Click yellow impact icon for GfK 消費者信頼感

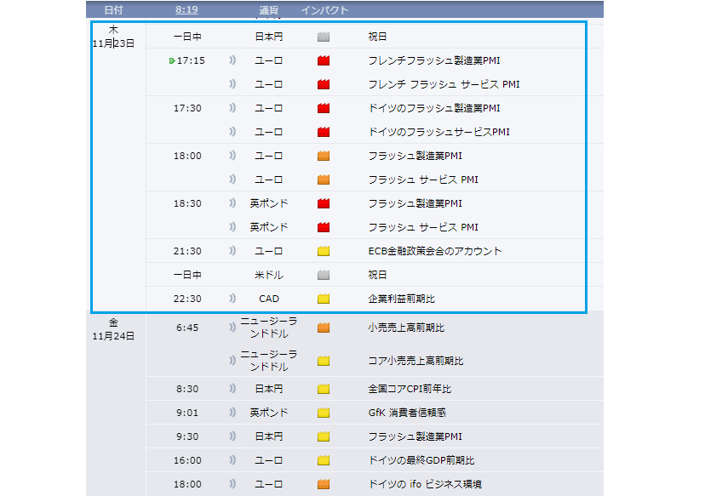324,413
